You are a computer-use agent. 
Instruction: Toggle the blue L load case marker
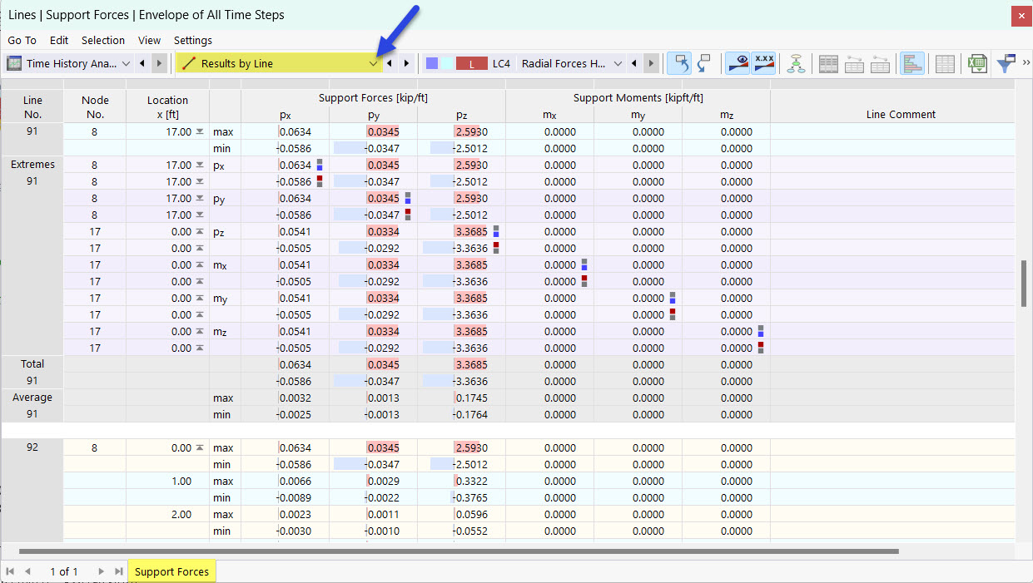[x=432, y=63]
